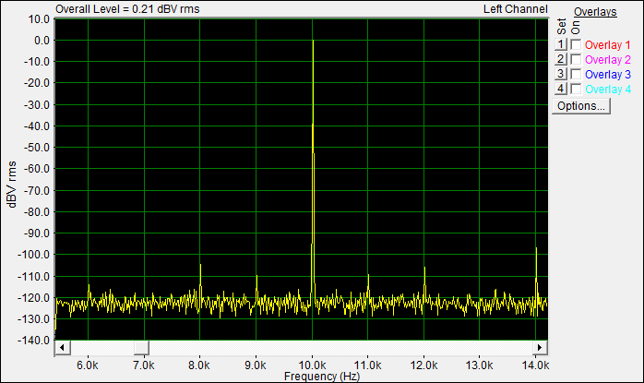
Task: Open the overlay Options... dialog
Action: coord(581,106)
